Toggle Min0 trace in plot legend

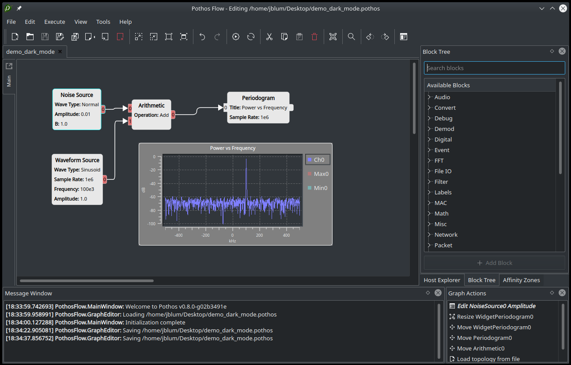pos(318,188)
